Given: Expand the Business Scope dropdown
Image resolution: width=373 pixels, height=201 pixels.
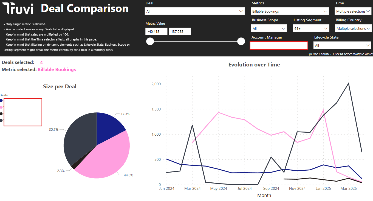Looking at the screenshot, I should pyautogui.click(x=269, y=28).
